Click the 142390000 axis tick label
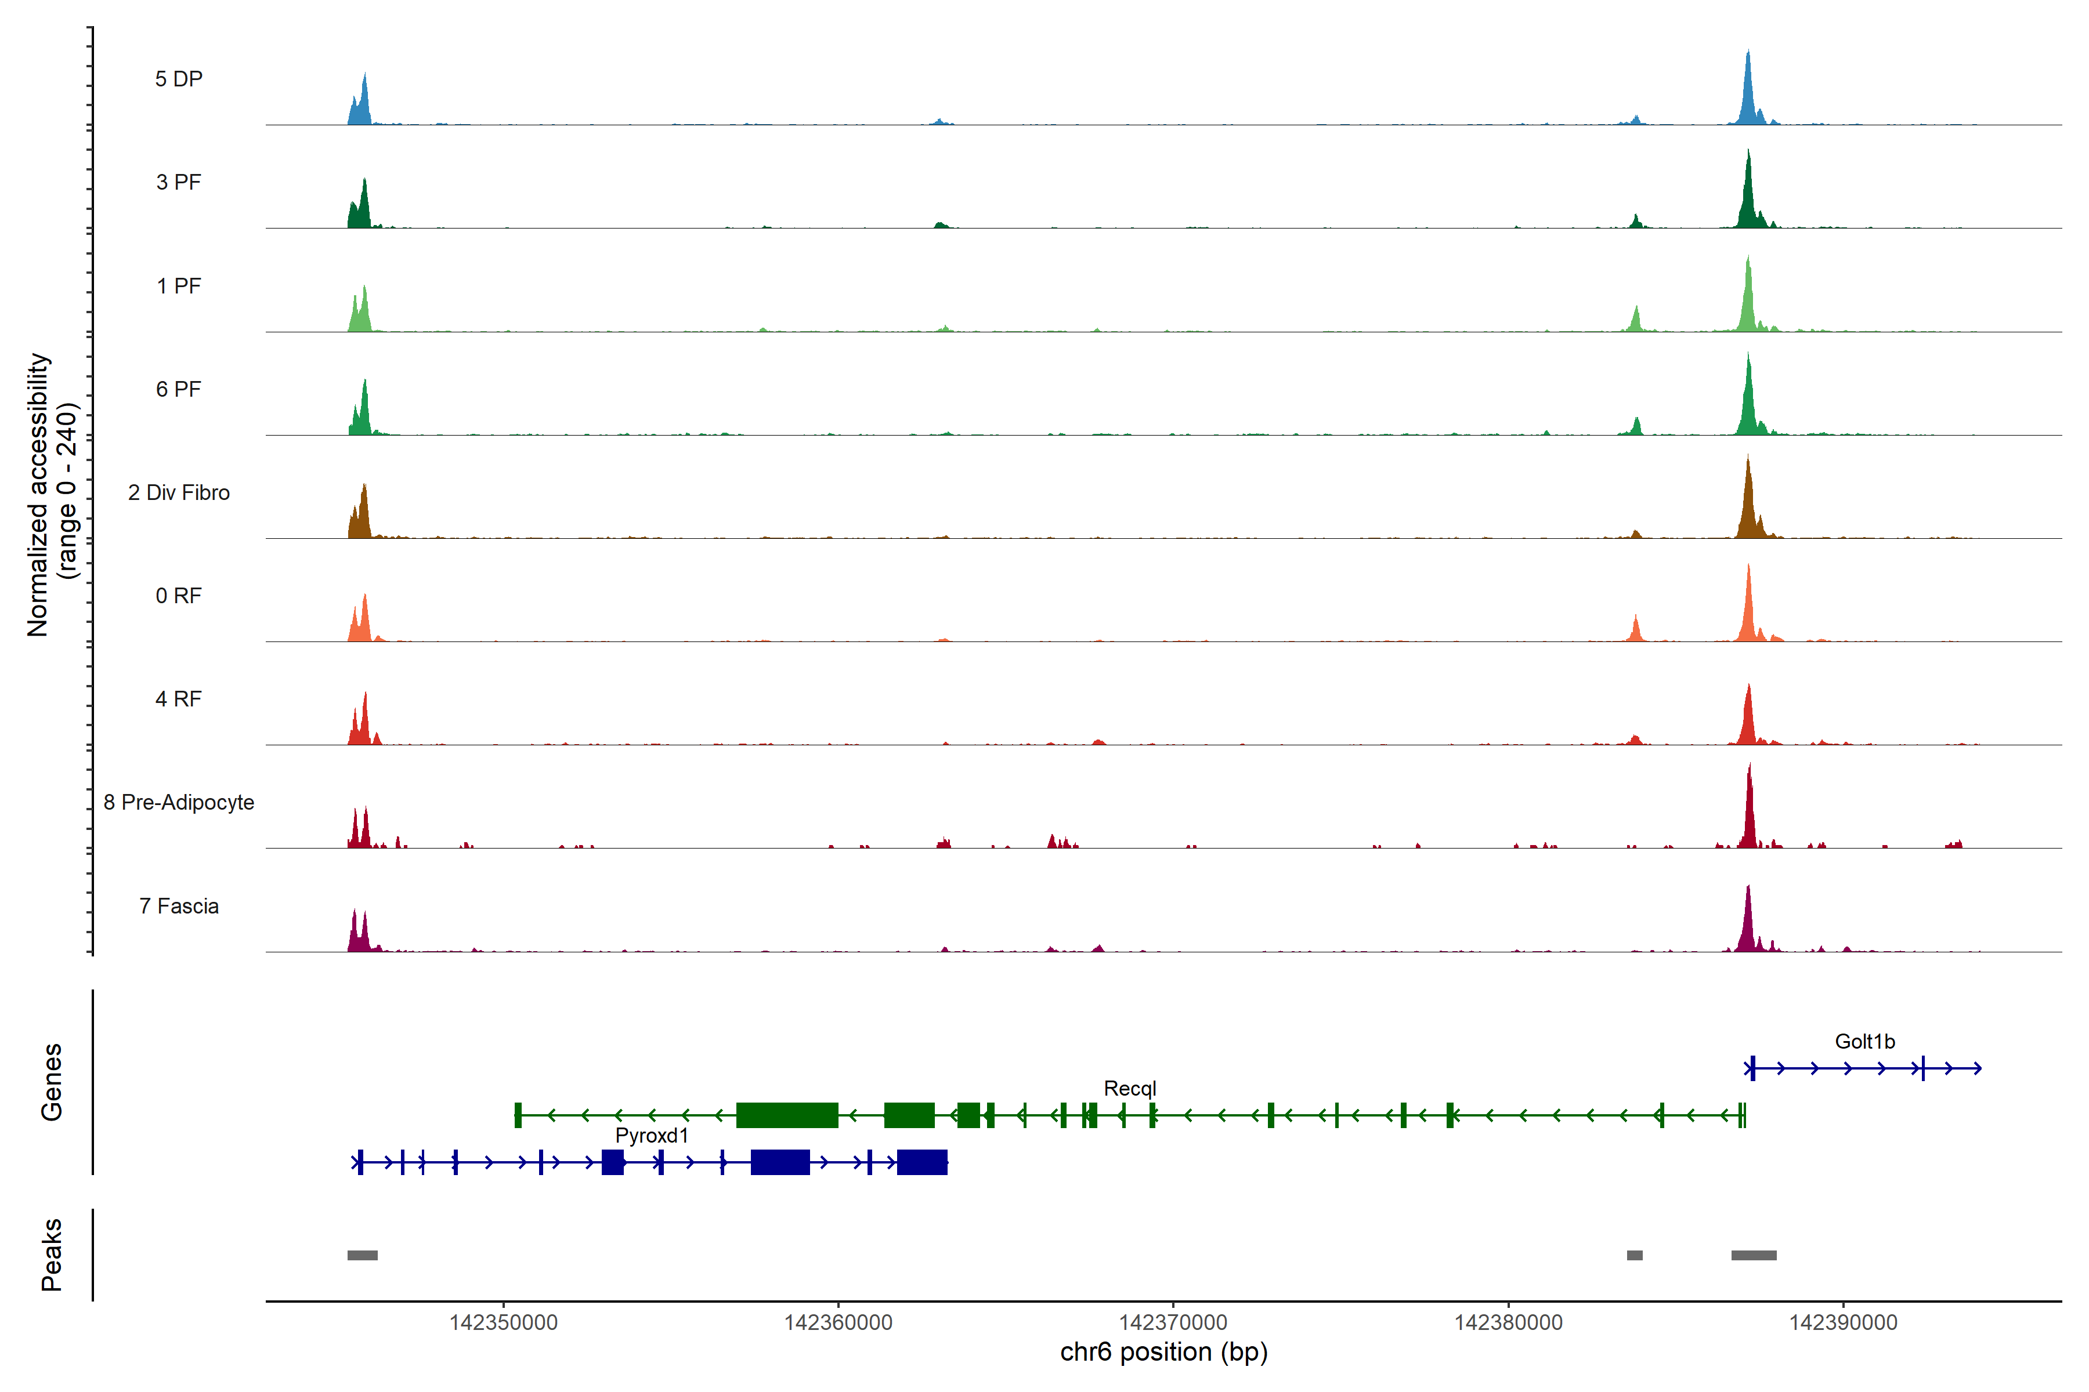 click(1843, 1323)
